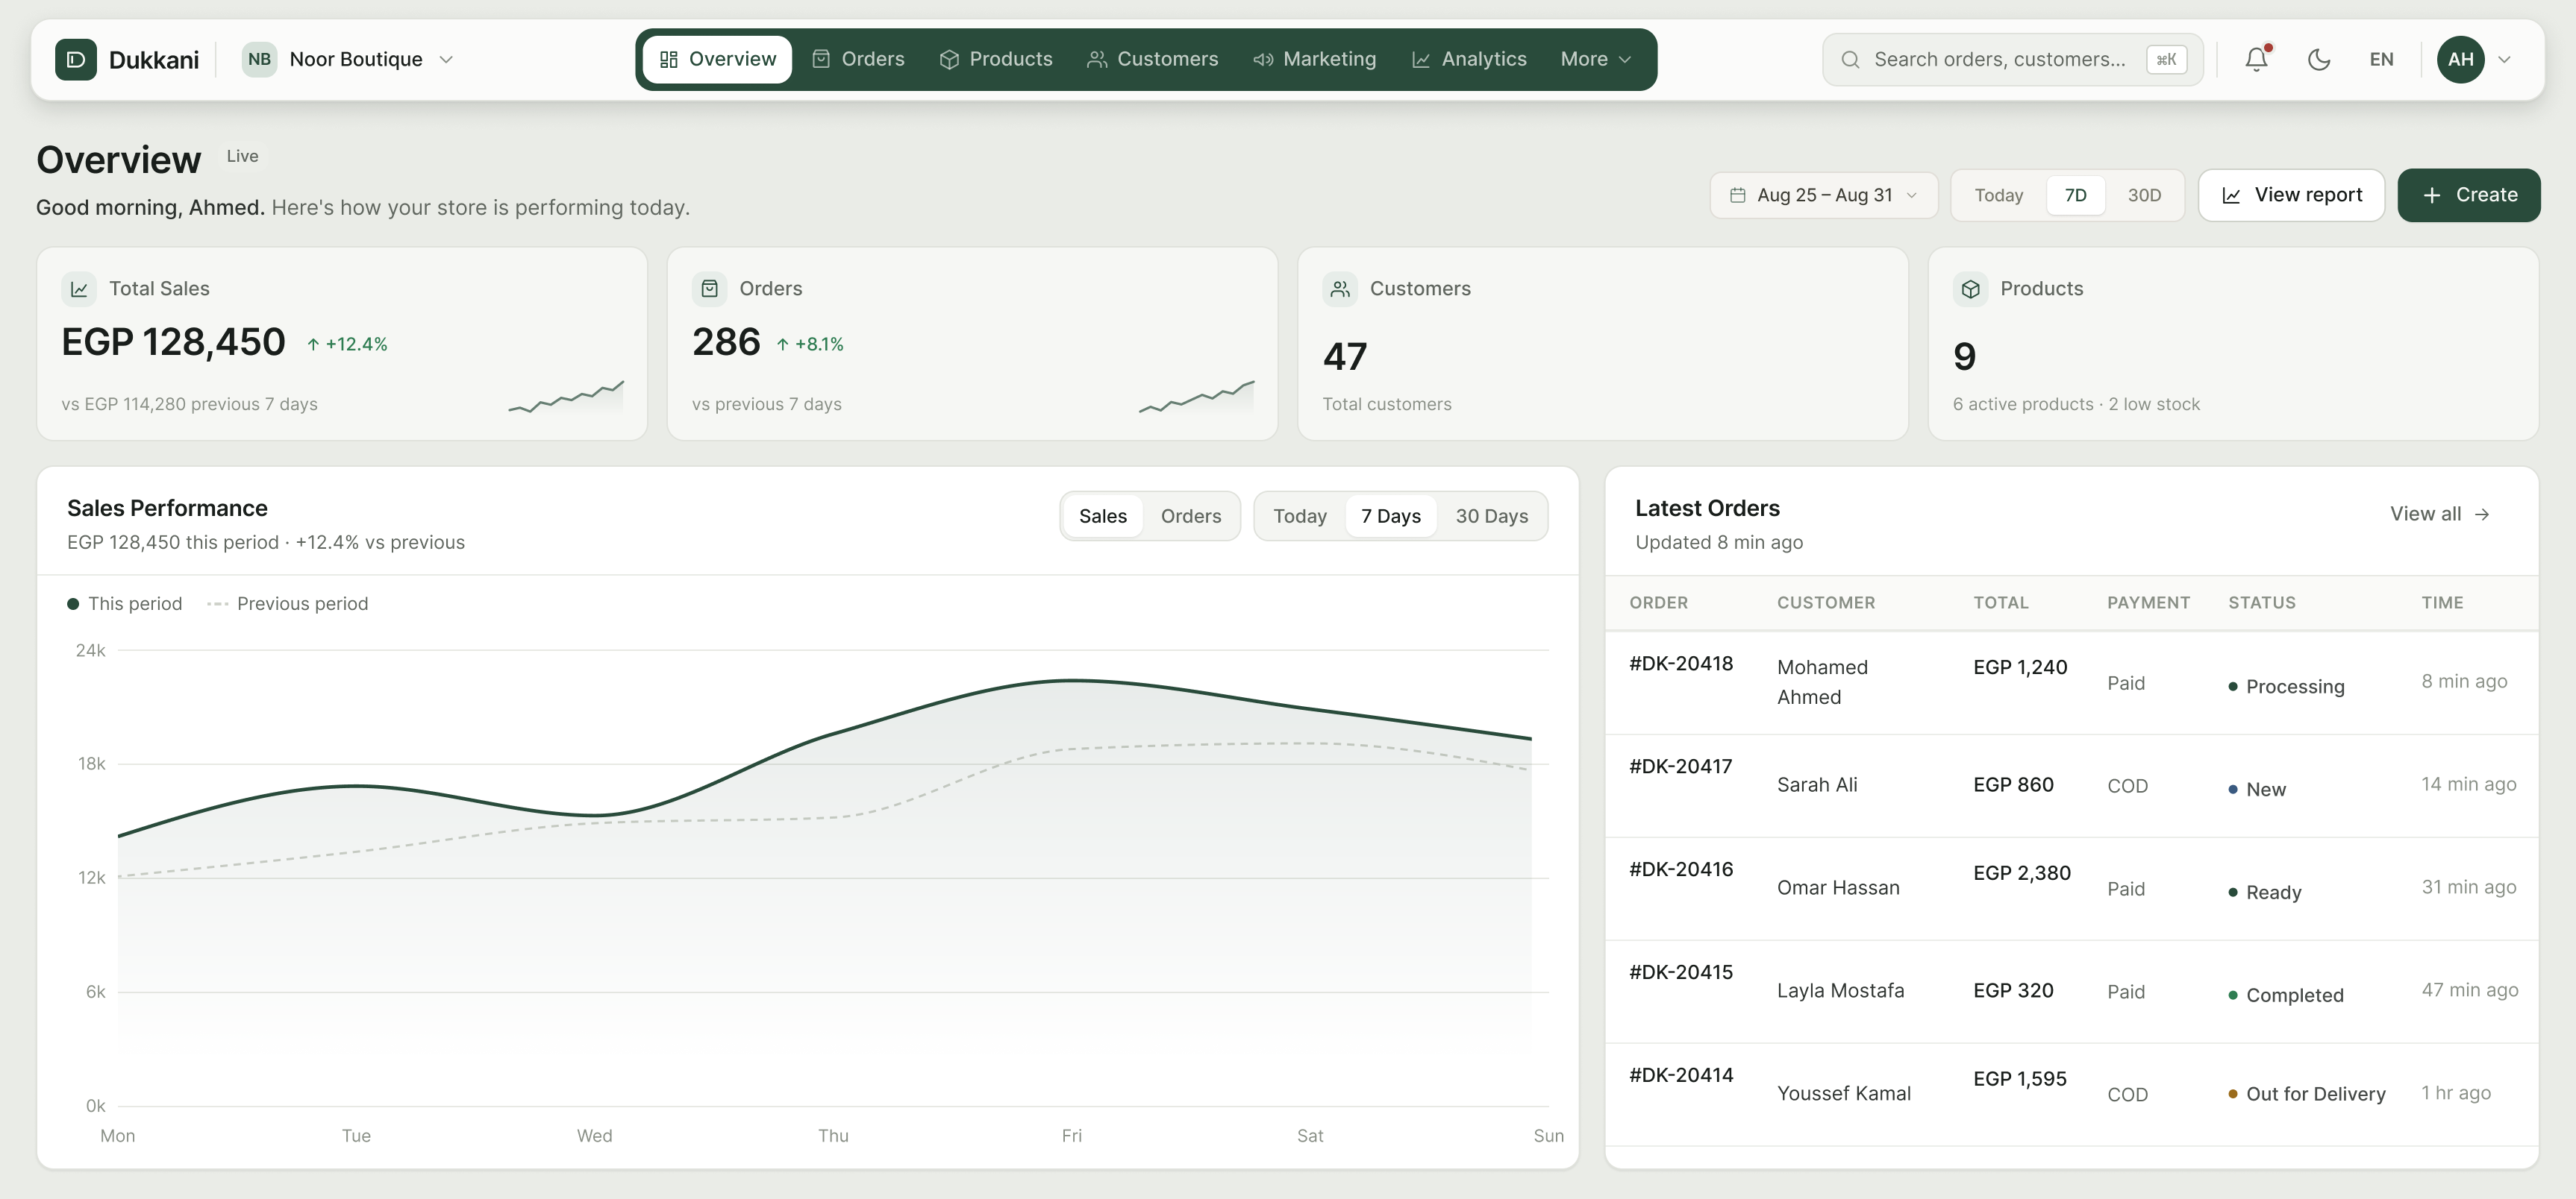Toggle dark mode moon icon
This screenshot has width=2576, height=1199.
[2319, 60]
